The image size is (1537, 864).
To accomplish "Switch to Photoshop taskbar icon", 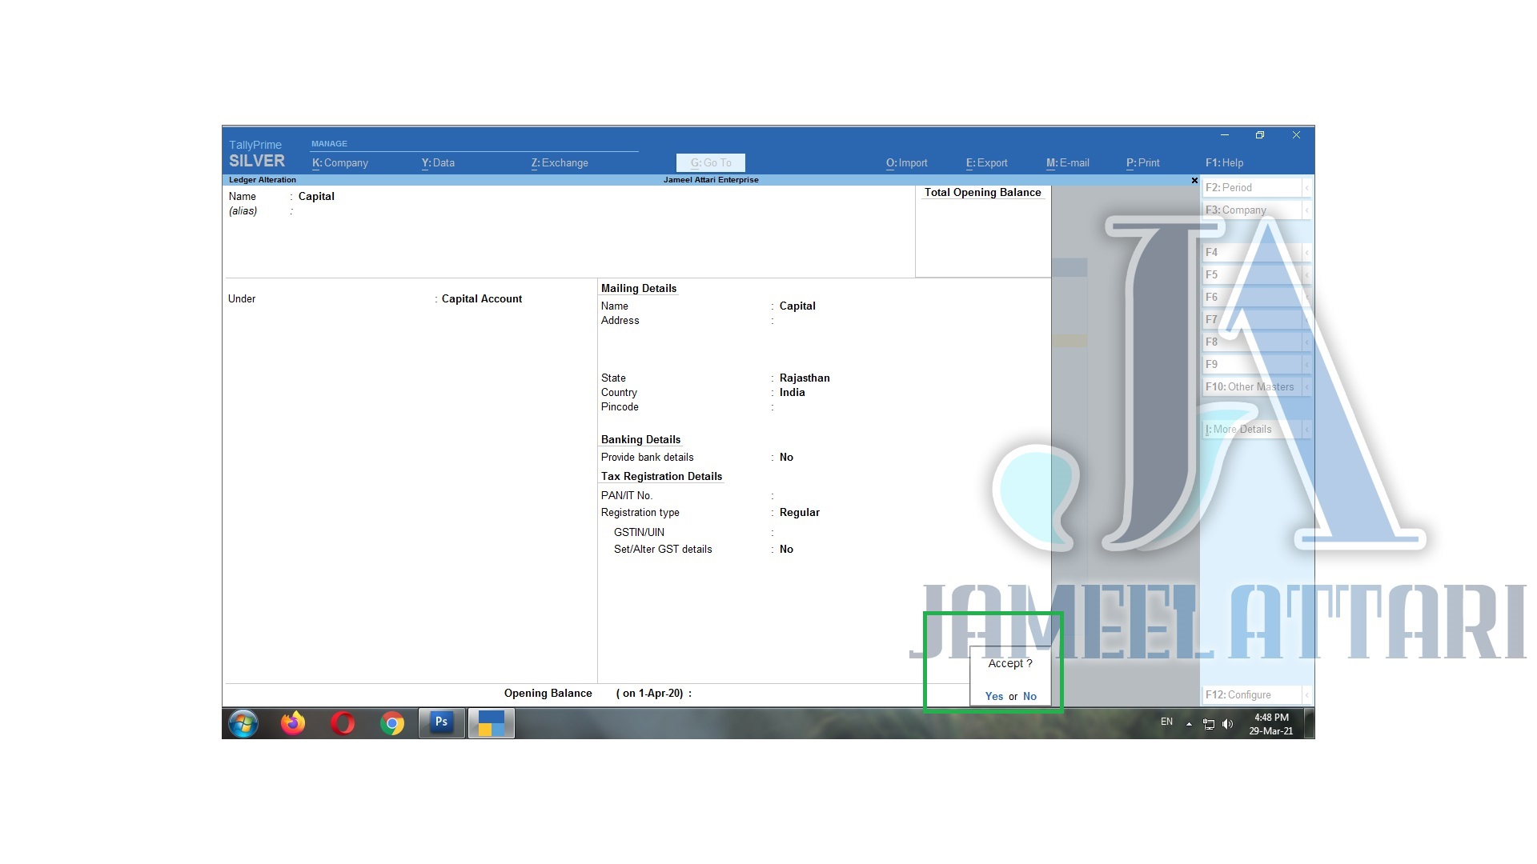I will point(441,723).
